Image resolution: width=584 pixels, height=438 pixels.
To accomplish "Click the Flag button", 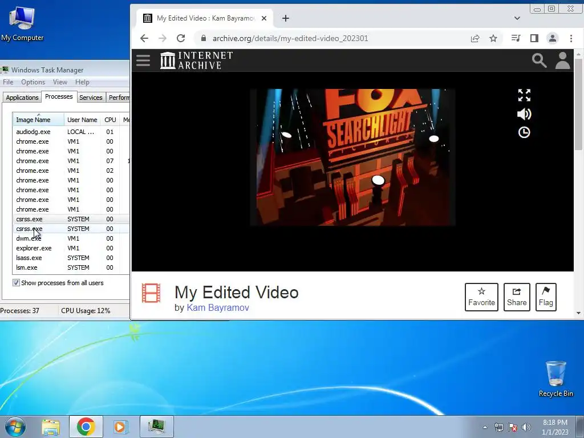I will [546, 297].
